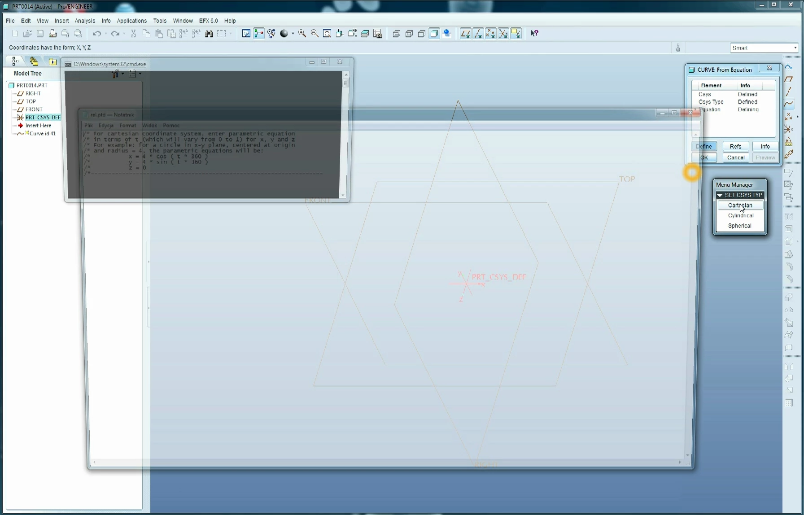
Task: Select the Csys Type row in CURVE dialog
Action: tap(734, 102)
